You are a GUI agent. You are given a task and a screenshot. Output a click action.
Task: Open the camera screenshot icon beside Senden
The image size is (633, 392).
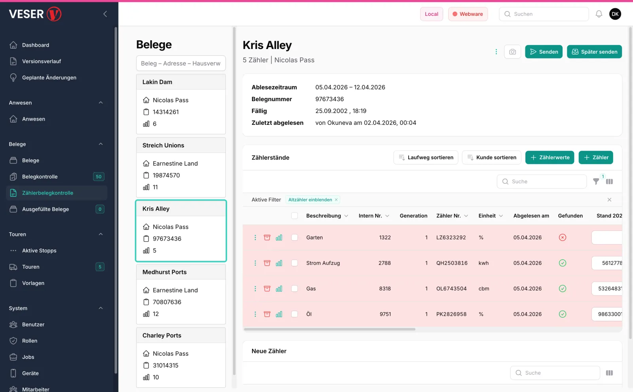(x=512, y=51)
